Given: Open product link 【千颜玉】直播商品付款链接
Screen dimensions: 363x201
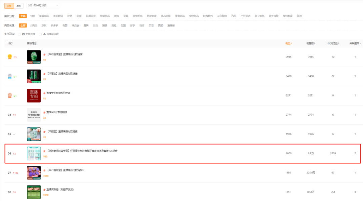Looking at the screenshot, I should point(62,131).
